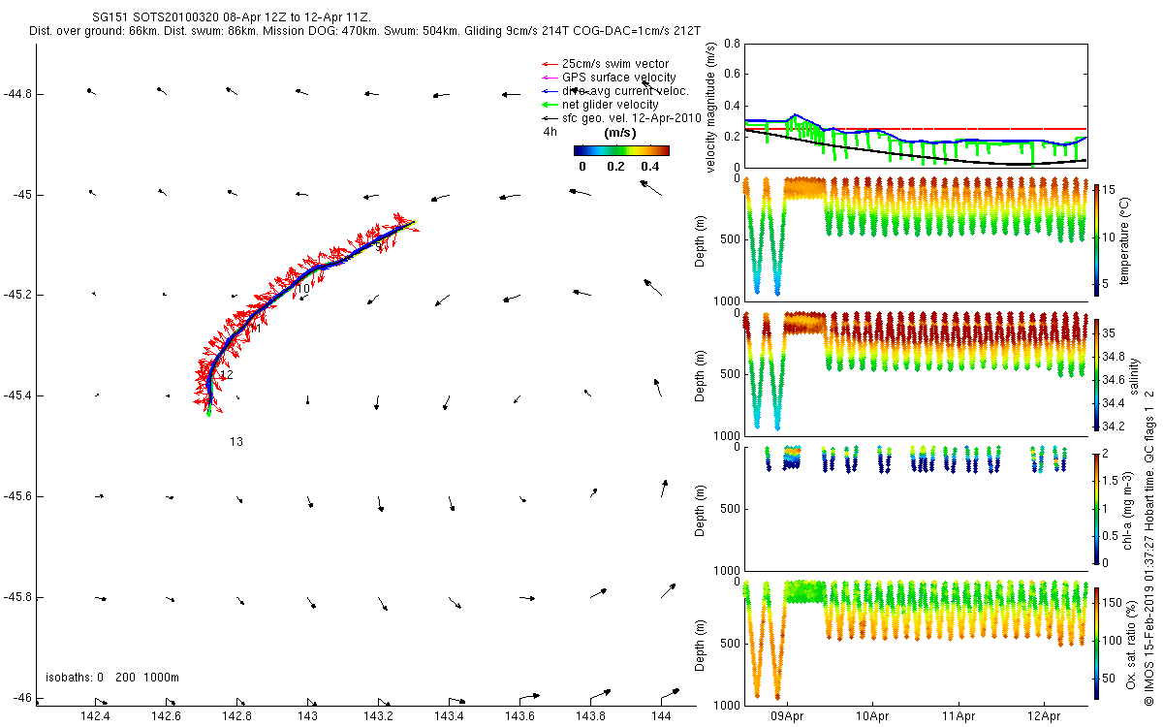Click the horizontal velocity colorbar under the legend

pyautogui.click(x=621, y=150)
